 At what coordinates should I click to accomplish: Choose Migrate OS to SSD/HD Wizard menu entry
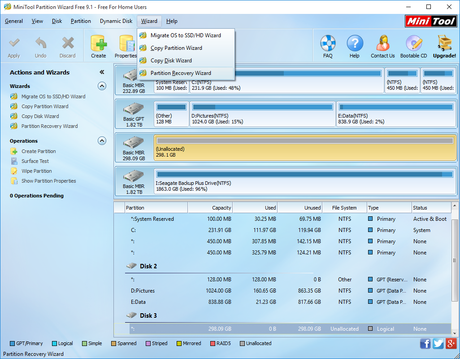(x=186, y=35)
